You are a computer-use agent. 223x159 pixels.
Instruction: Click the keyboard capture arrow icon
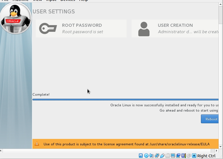[194, 156]
